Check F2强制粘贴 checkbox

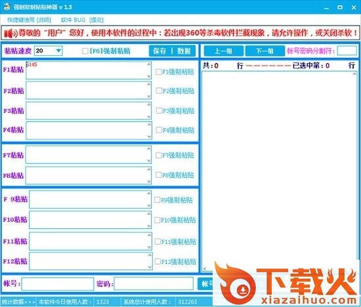tap(159, 91)
